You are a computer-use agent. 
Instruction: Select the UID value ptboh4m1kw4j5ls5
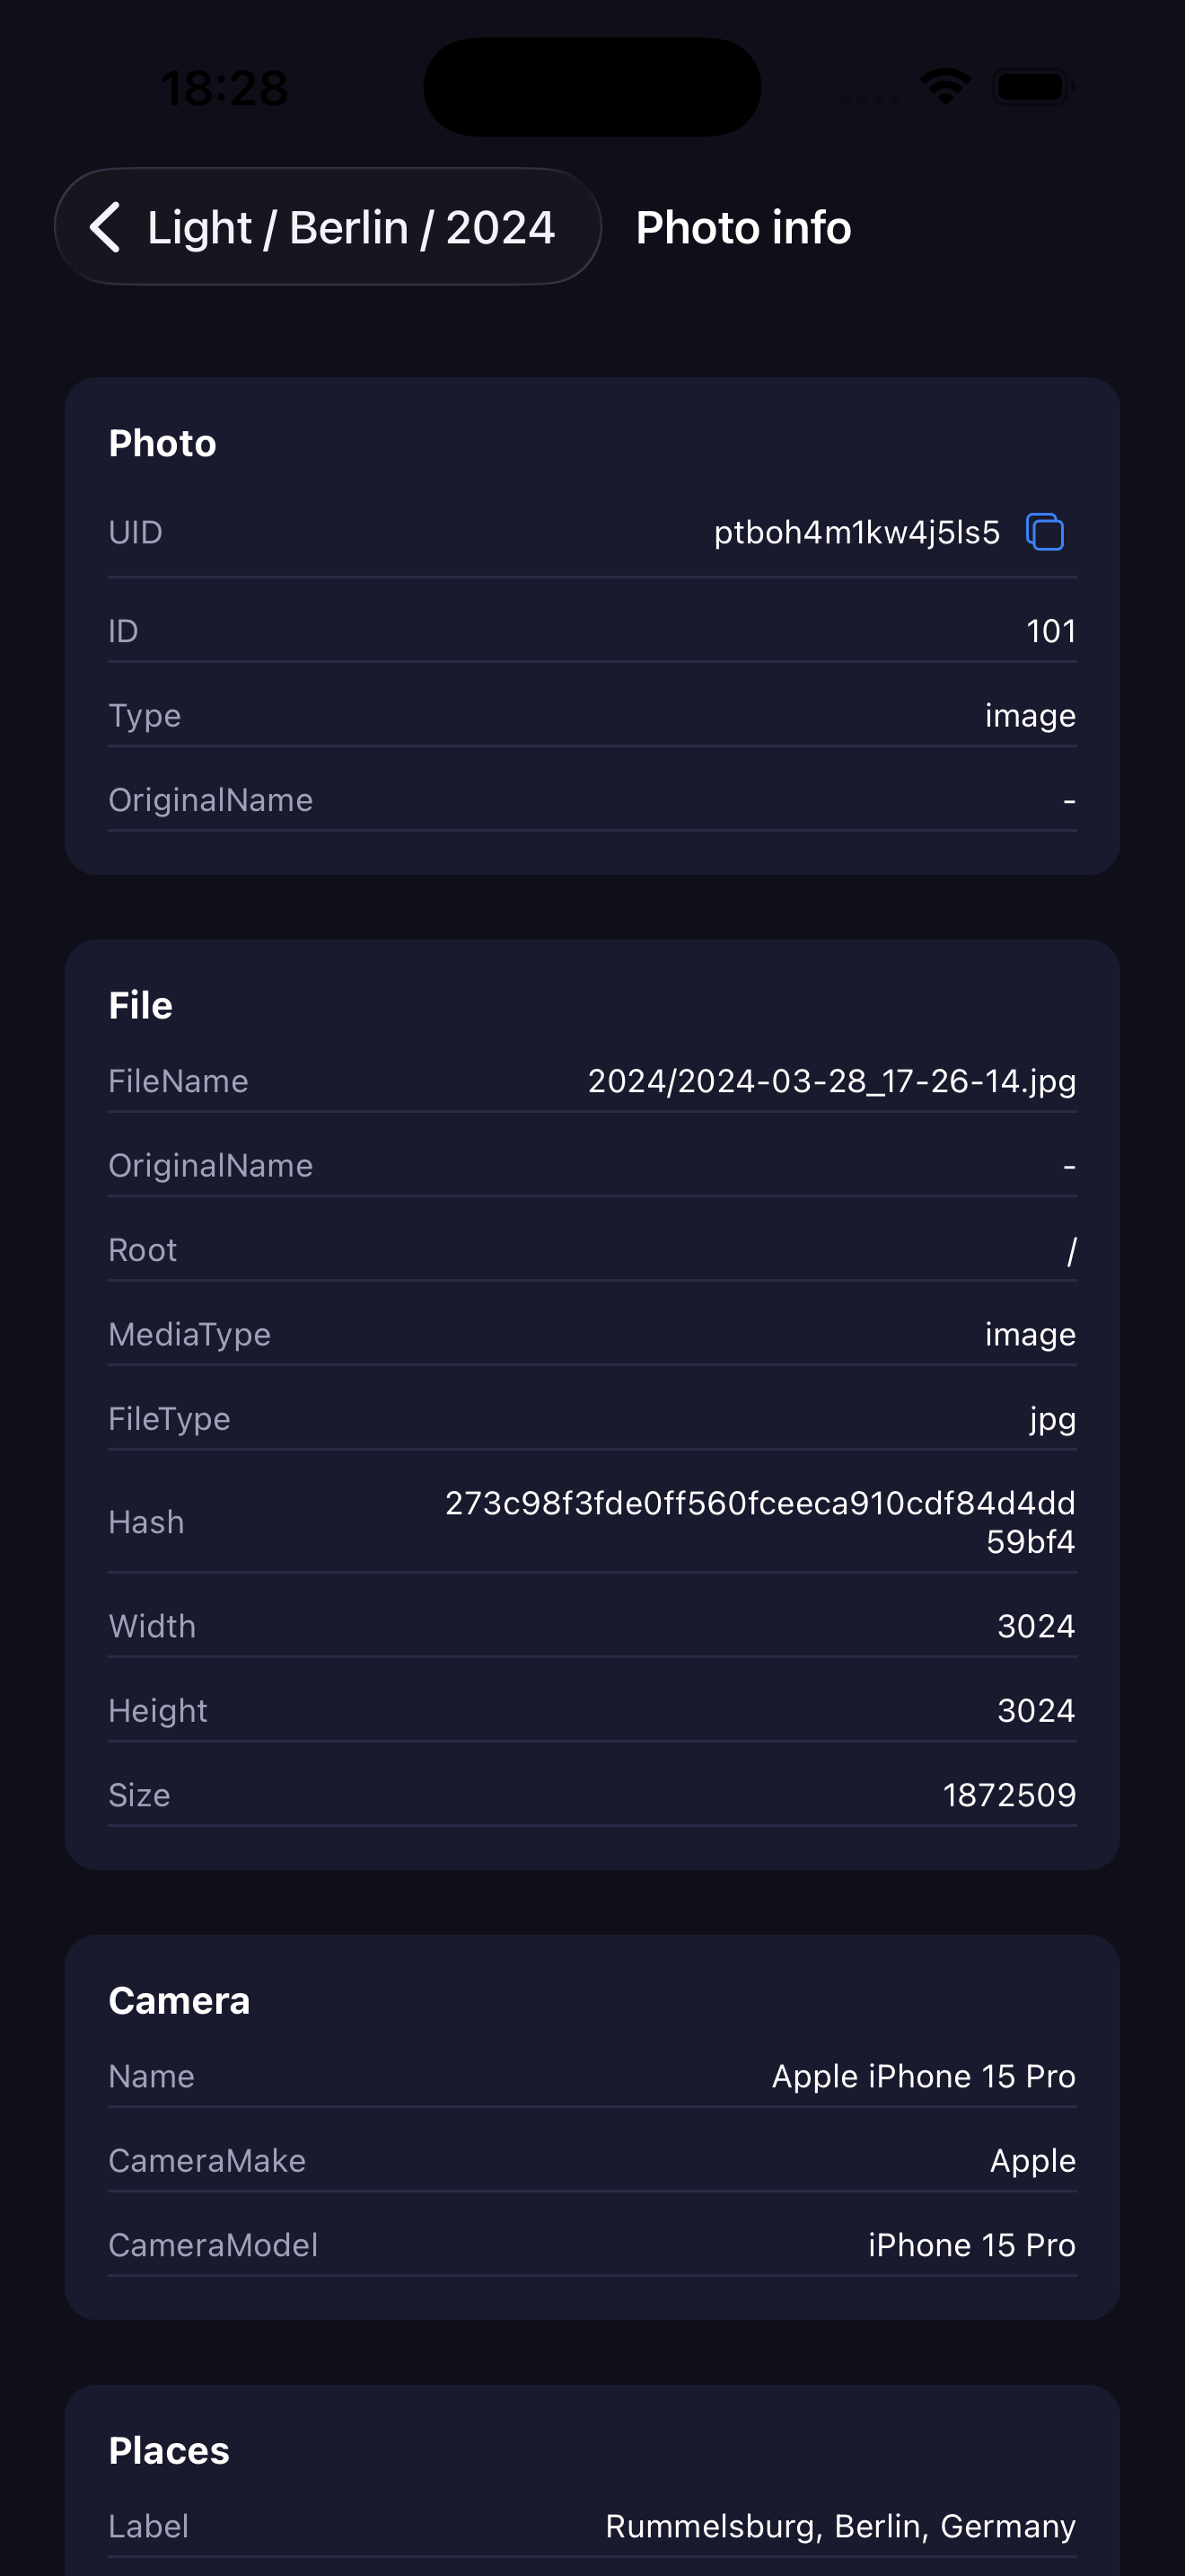pos(856,533)
